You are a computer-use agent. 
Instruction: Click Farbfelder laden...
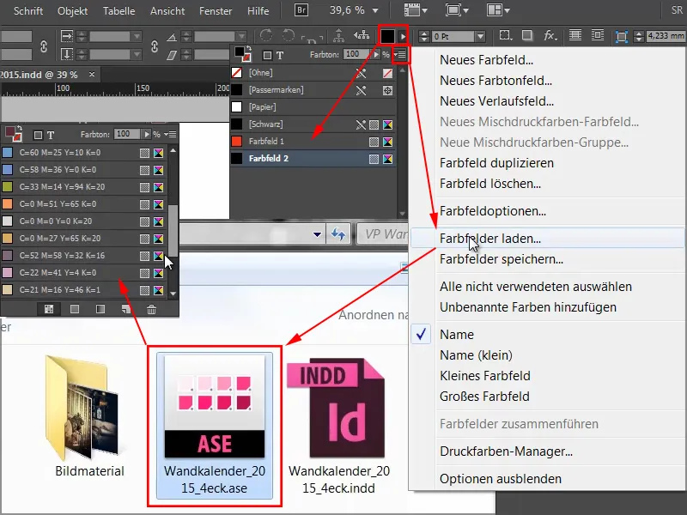489,239
